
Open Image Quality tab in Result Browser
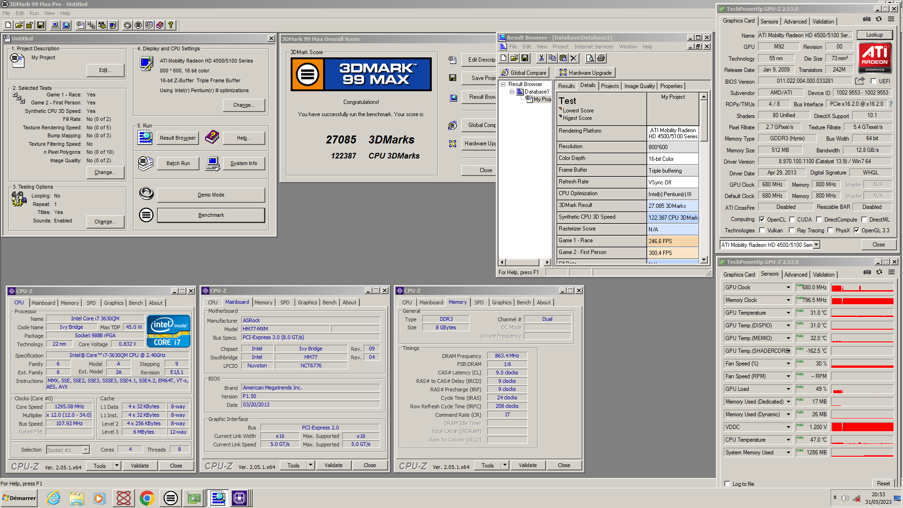pyautogui.click(x=639, y=86)
